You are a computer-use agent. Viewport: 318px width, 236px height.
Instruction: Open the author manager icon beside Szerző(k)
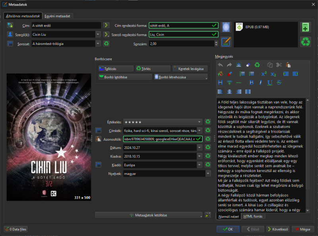pos(10,35)
